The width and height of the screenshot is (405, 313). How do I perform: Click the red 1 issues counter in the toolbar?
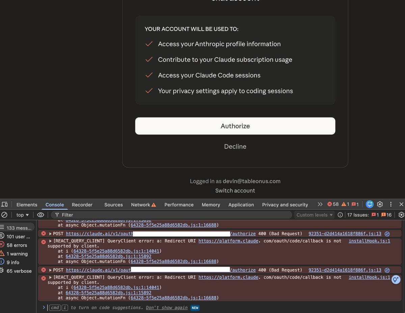pyautogui.click(x=355, y=204)
